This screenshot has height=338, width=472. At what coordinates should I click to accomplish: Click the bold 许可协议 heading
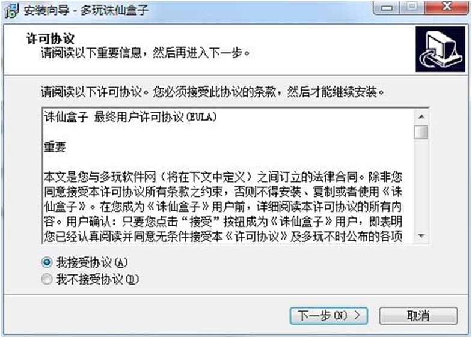point(51,39)
